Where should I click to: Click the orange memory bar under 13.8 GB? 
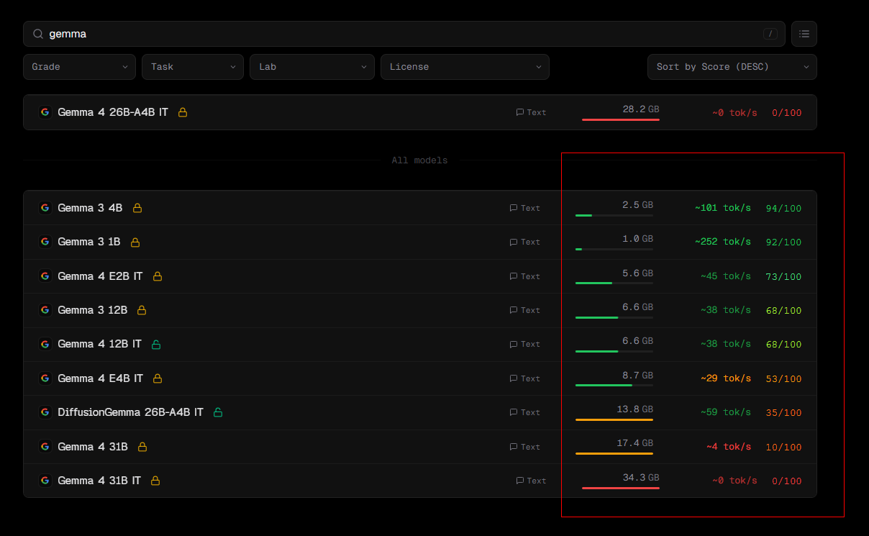pyautogui.click(x=614, y=419)
